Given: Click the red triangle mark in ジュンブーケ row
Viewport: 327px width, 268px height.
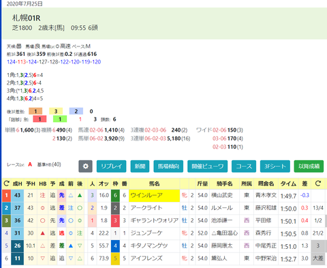Looking at the screenshot, I should (x=43, y=233).
